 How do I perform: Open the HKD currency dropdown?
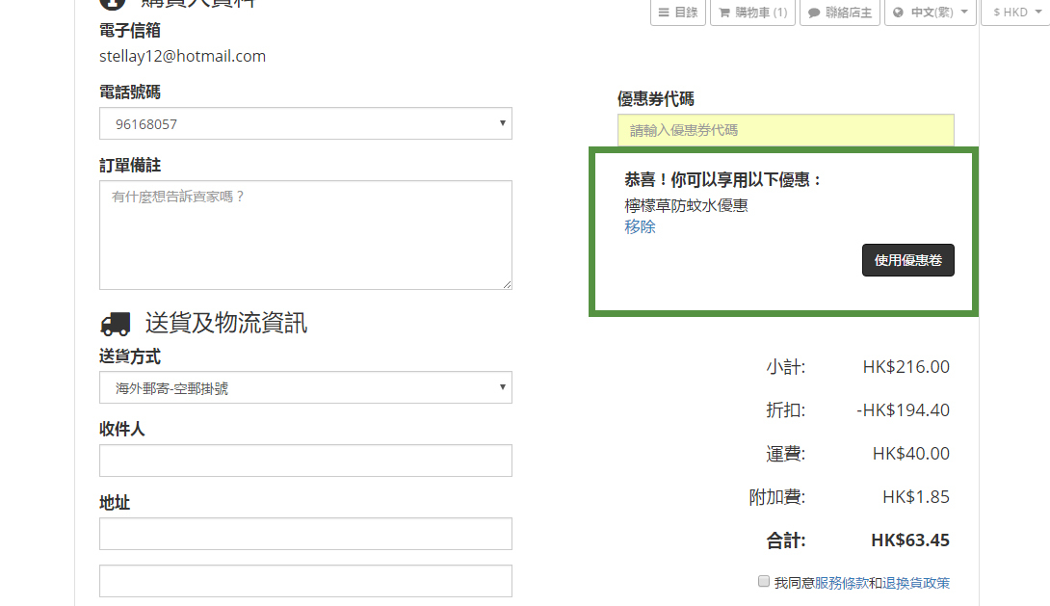point(1016,13)
